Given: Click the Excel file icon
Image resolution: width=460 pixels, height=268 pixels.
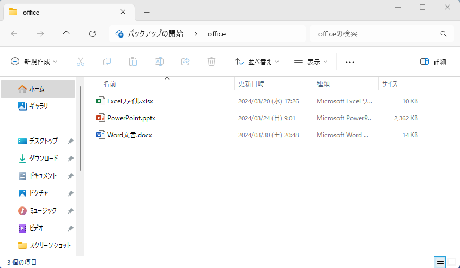Looking at the screenshot, I should (101, 101).
